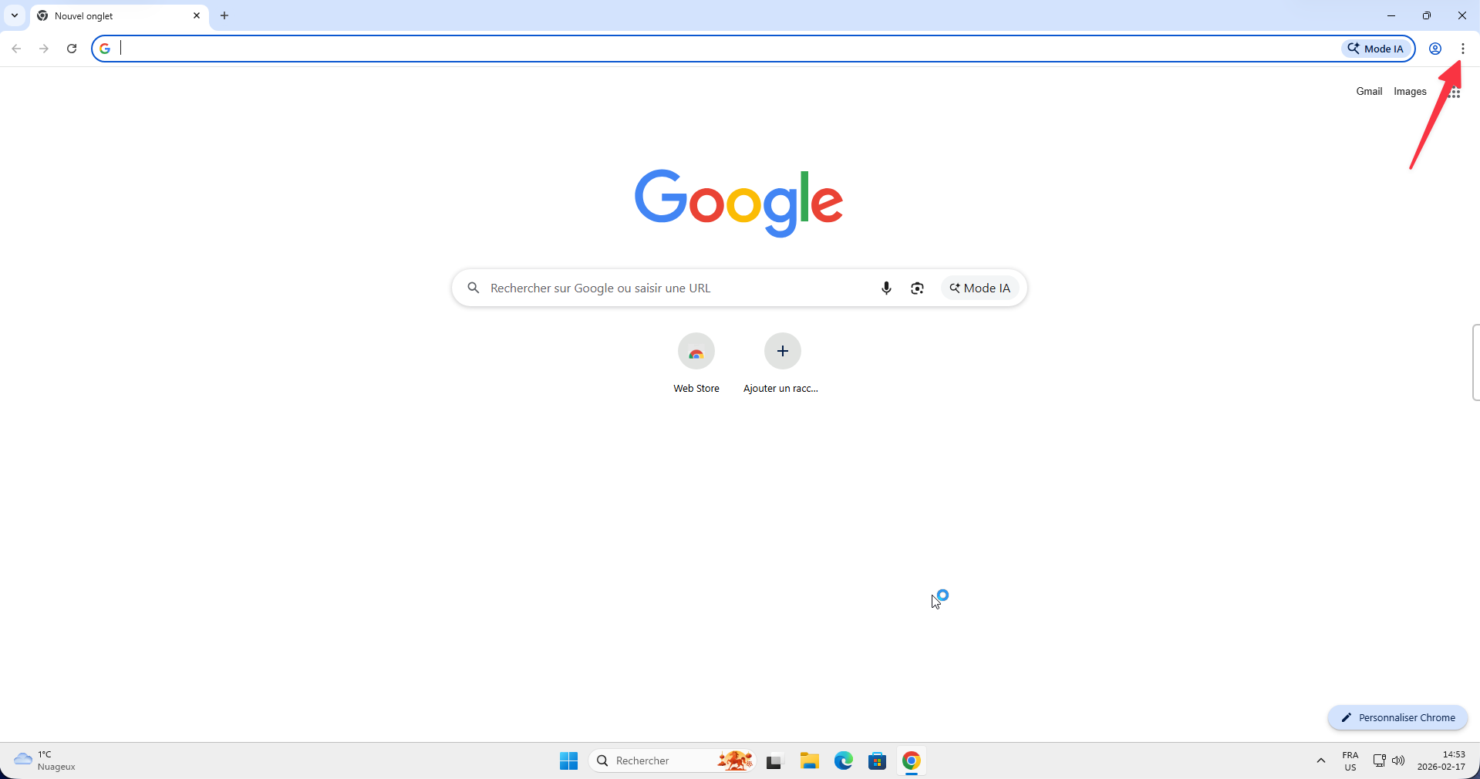
Task: Start voice search with microphone
Action: (x=886, y=288)
